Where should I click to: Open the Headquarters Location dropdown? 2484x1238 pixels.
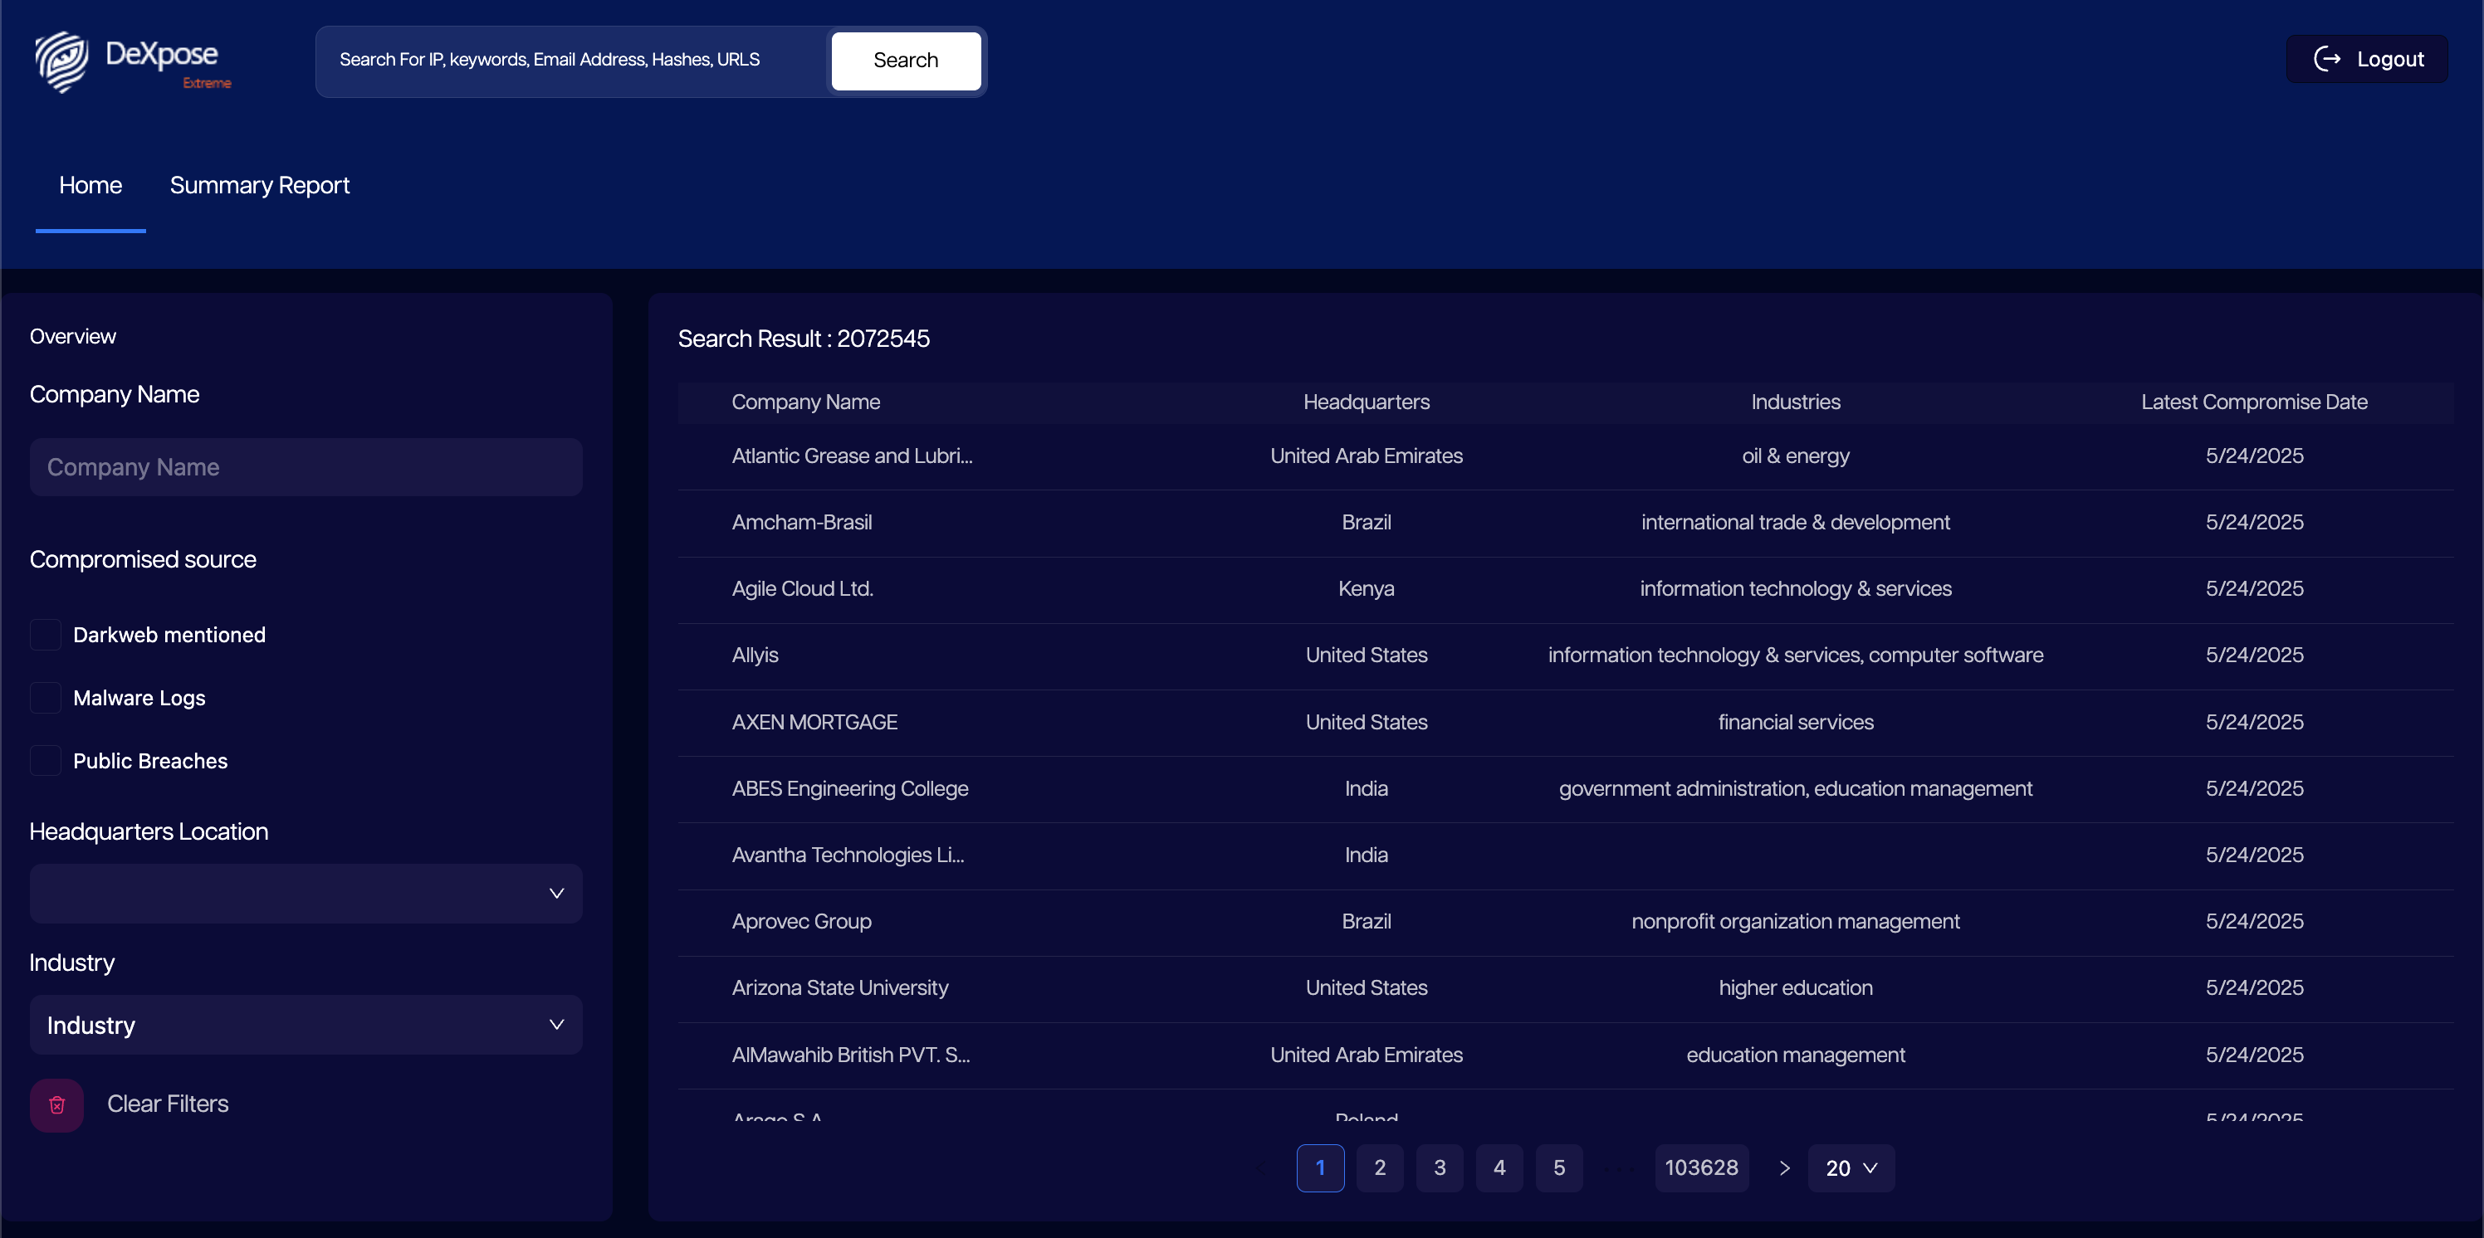tap(306, 893)
